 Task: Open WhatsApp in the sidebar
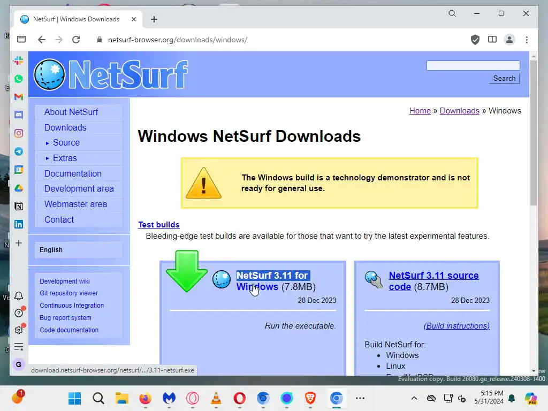point(19,79)
